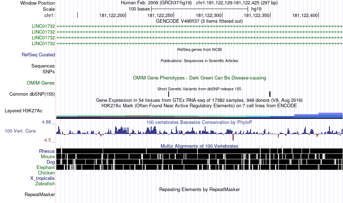Click the Mouse alignment bar
Screen dimensions: 343x203
[199, 156]
